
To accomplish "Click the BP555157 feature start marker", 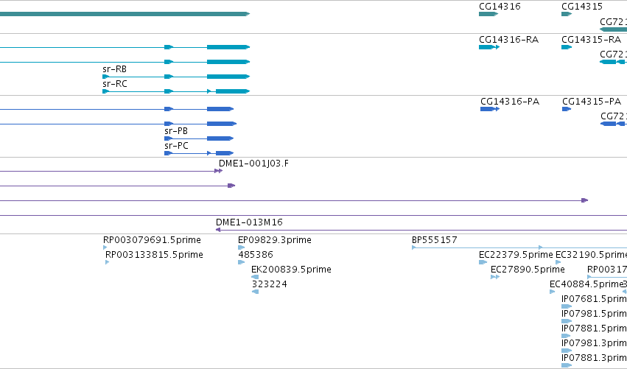I will point(414,247).
